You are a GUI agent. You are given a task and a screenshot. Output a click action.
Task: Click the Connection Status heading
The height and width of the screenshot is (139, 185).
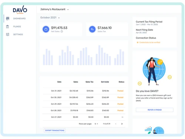click(x=146, y=38)
